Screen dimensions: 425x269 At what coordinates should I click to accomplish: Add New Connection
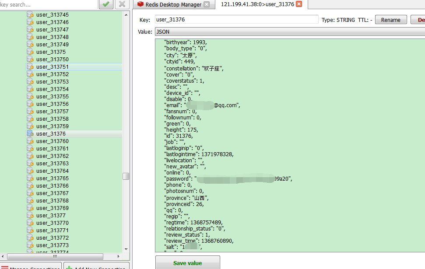(x=96, y=266)
